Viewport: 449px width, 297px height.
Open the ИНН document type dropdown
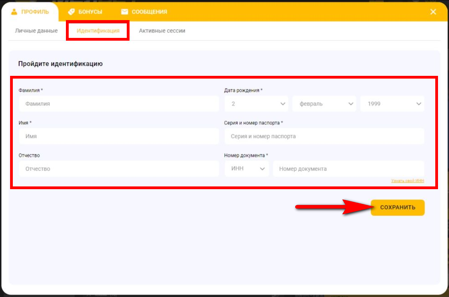tap(247, 169)
